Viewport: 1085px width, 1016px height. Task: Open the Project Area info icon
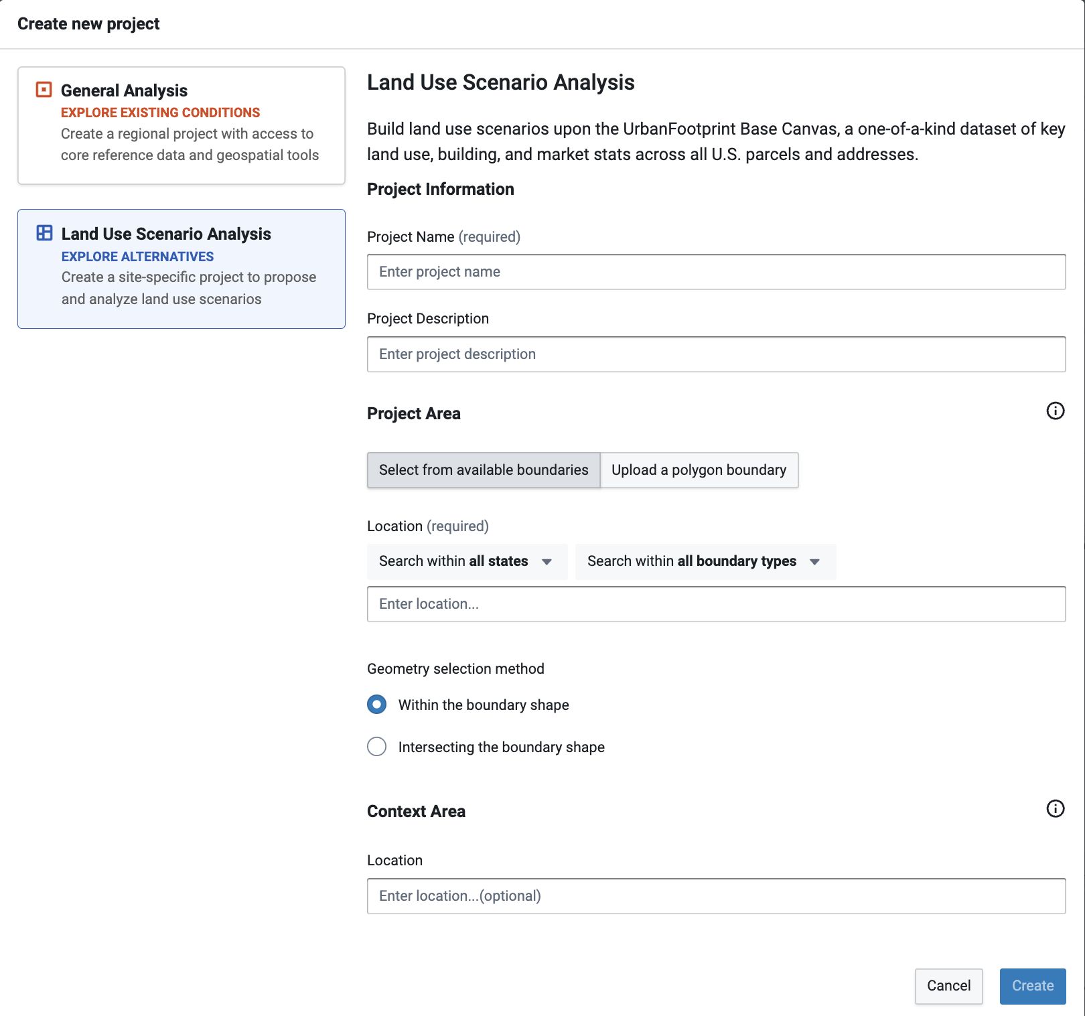[1055, 411]
